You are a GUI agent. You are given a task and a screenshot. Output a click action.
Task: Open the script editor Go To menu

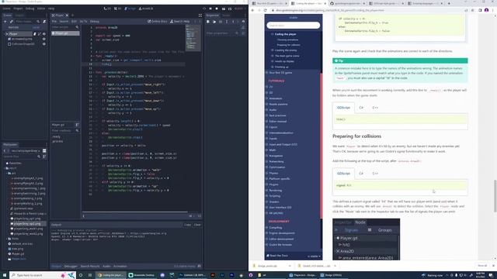coord(83,22)
